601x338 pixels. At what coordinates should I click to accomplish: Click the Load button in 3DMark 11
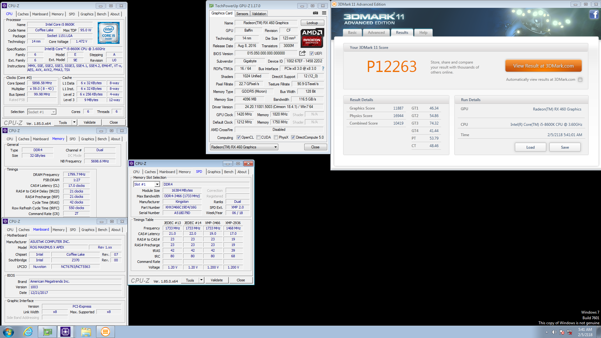(x=530, y=147)
